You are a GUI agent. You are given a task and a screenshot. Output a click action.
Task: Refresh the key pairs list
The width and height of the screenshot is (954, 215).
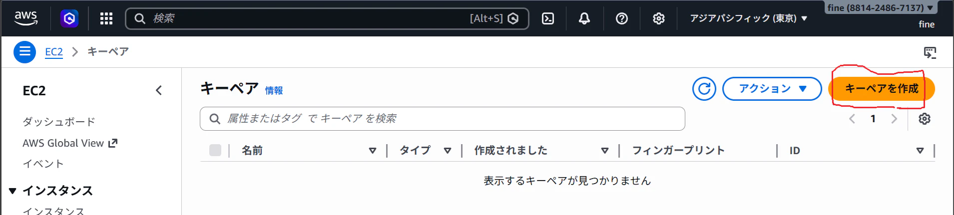tap(704, 89)
